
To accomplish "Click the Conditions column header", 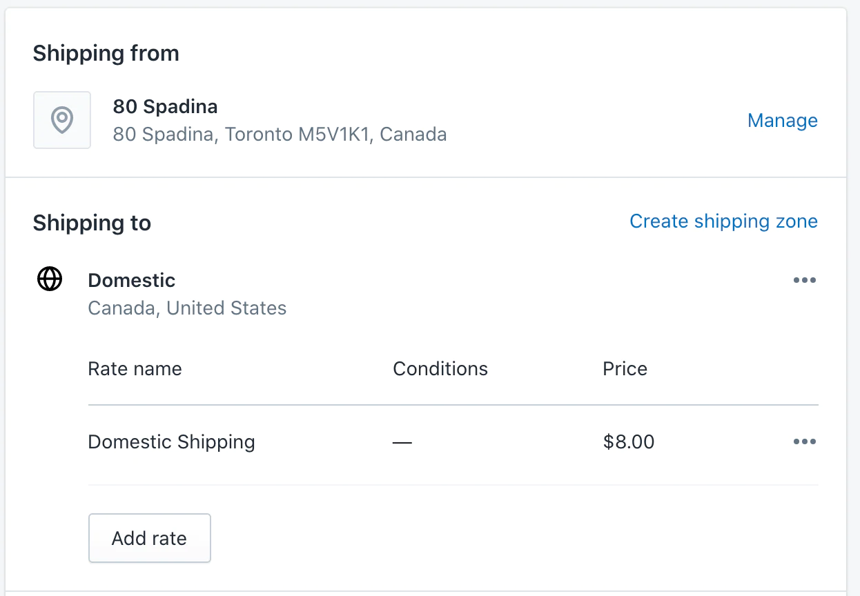I will 440,368.
